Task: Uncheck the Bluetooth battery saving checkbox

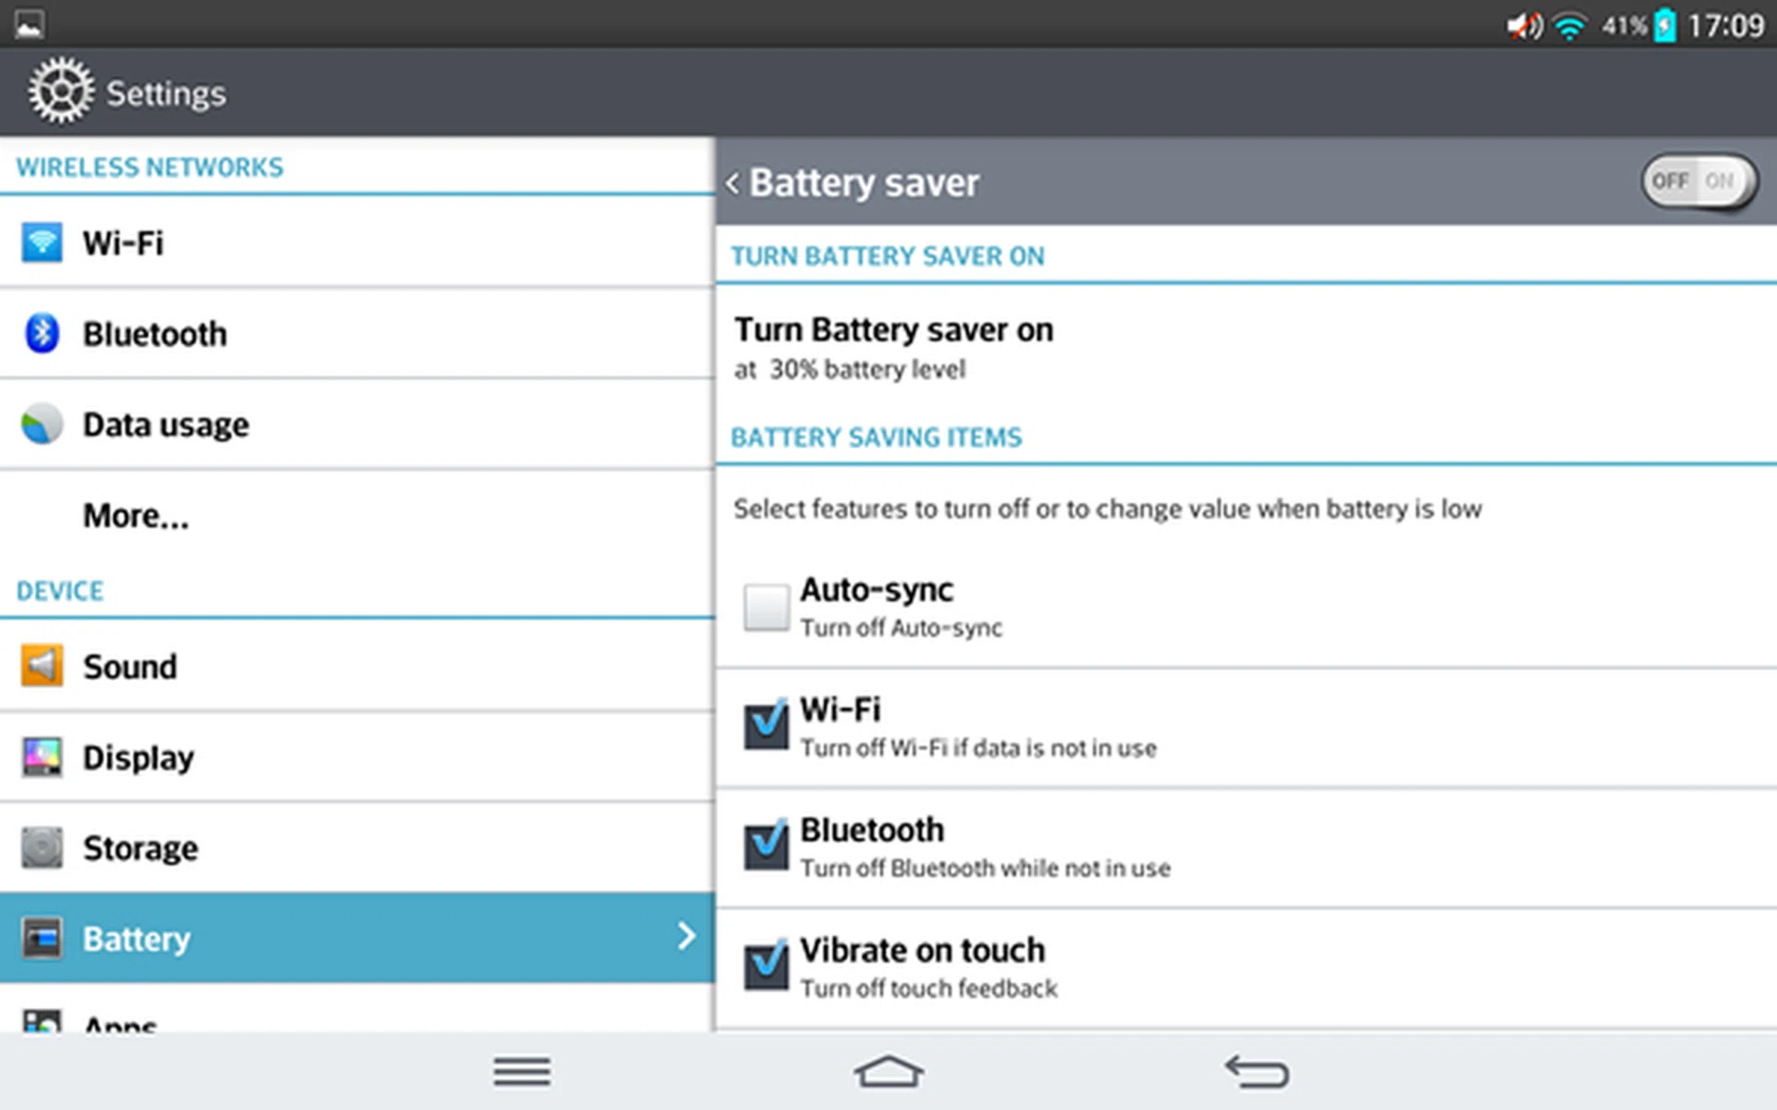Action: (766, 846)
